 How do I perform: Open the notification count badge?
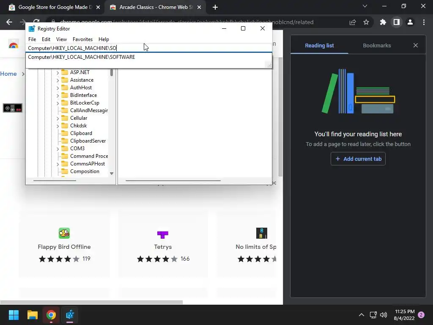421,315
